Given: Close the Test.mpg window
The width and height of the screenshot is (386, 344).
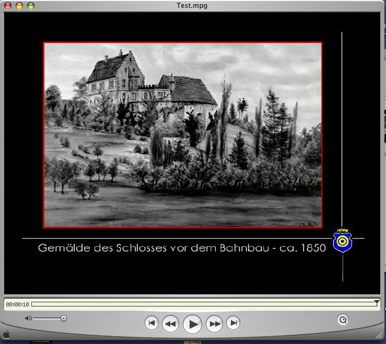Looking at the screenshot, I should pos(9,6).
